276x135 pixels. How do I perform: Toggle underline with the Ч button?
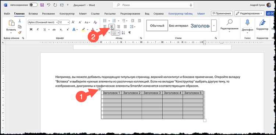tap(45, 29)
